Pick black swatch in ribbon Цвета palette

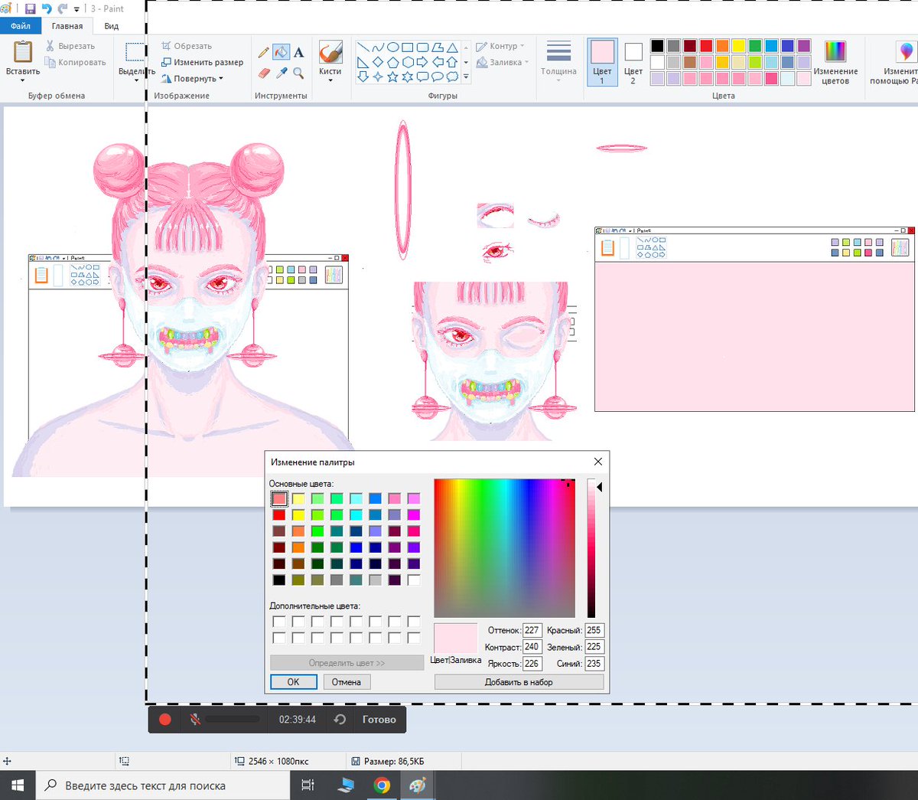click(657, 46)
